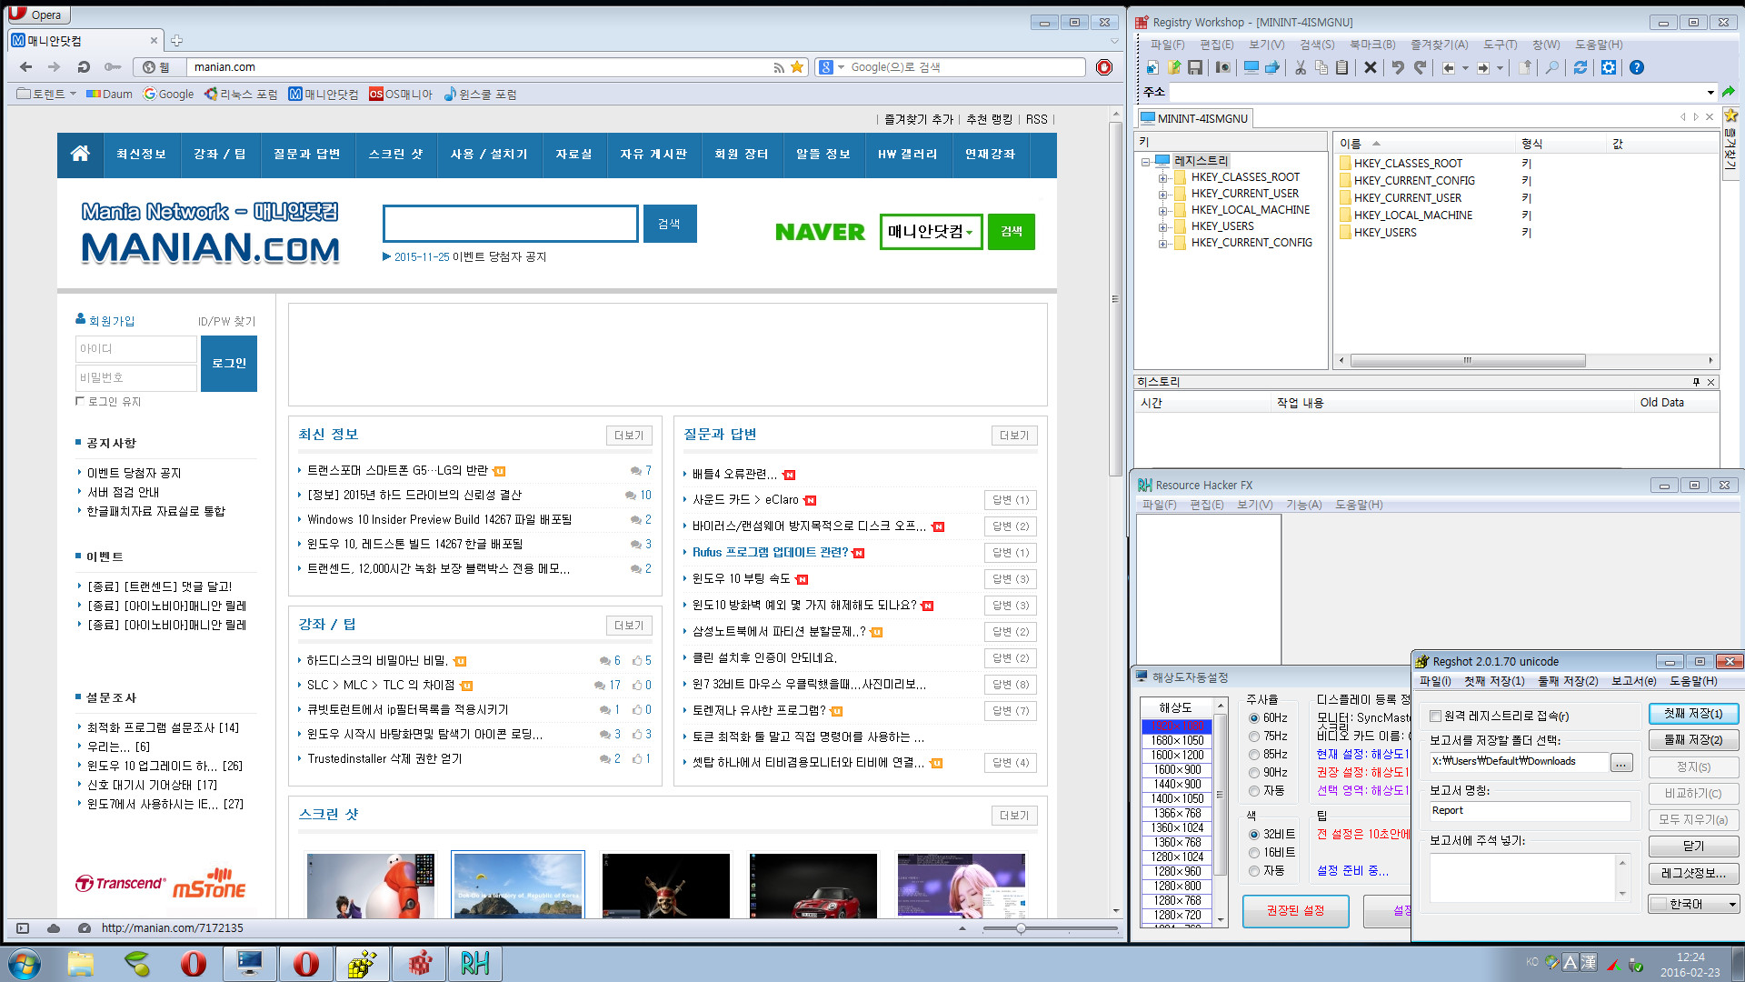Image resolution: width=1745 pixels, height=982 pixels.
Task: Open the File menu in Registry Workshop
Action: coord(1167,45)
